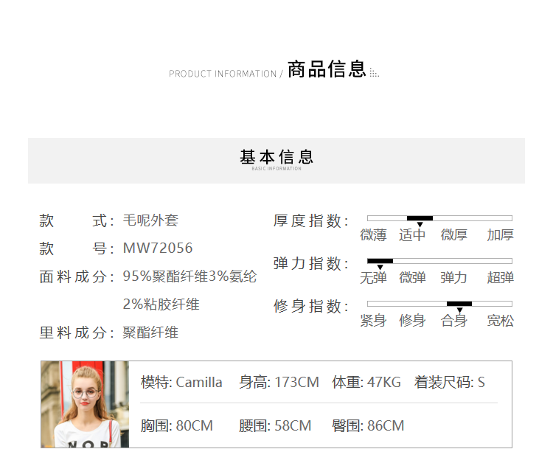553x463 pixels.
Task: Click the style number MW72056
Action: click(x=158, y=248)
